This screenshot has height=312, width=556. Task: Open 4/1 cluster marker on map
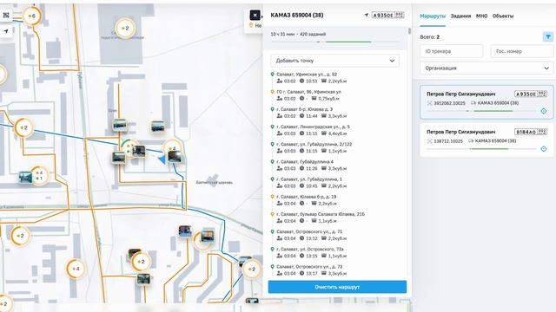pyautogui.click(x=40, y=175)
